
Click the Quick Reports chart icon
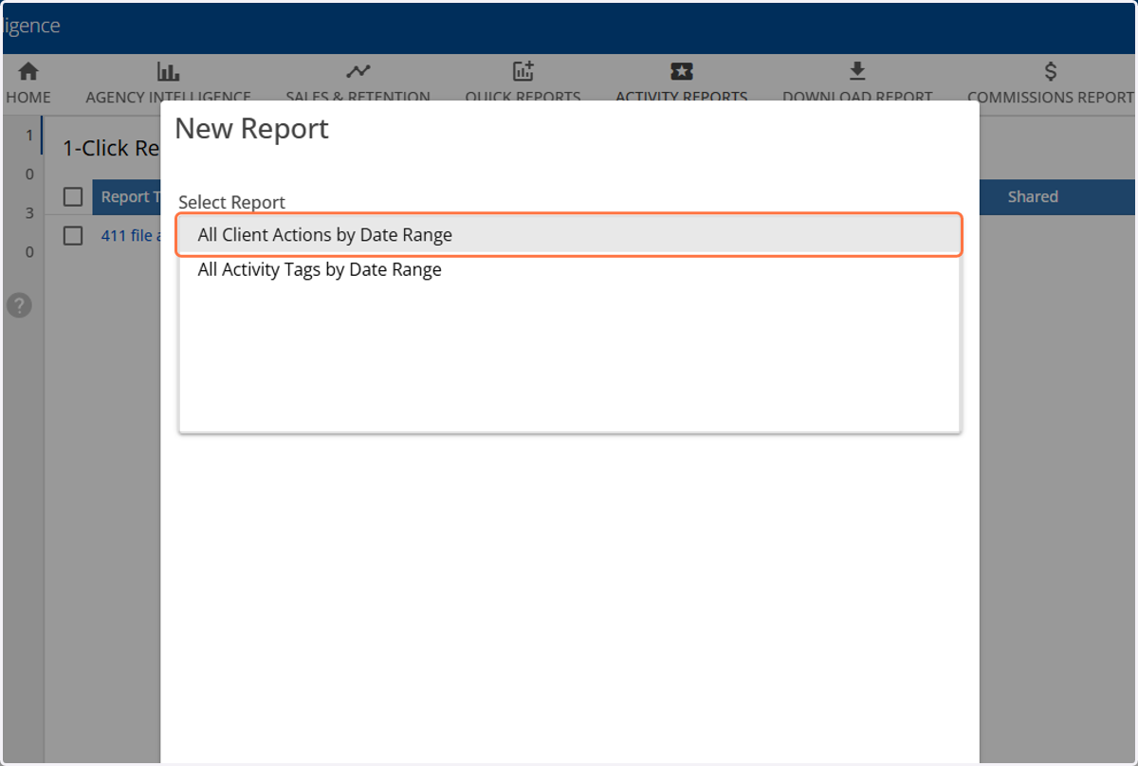click(x=523, y=71)
